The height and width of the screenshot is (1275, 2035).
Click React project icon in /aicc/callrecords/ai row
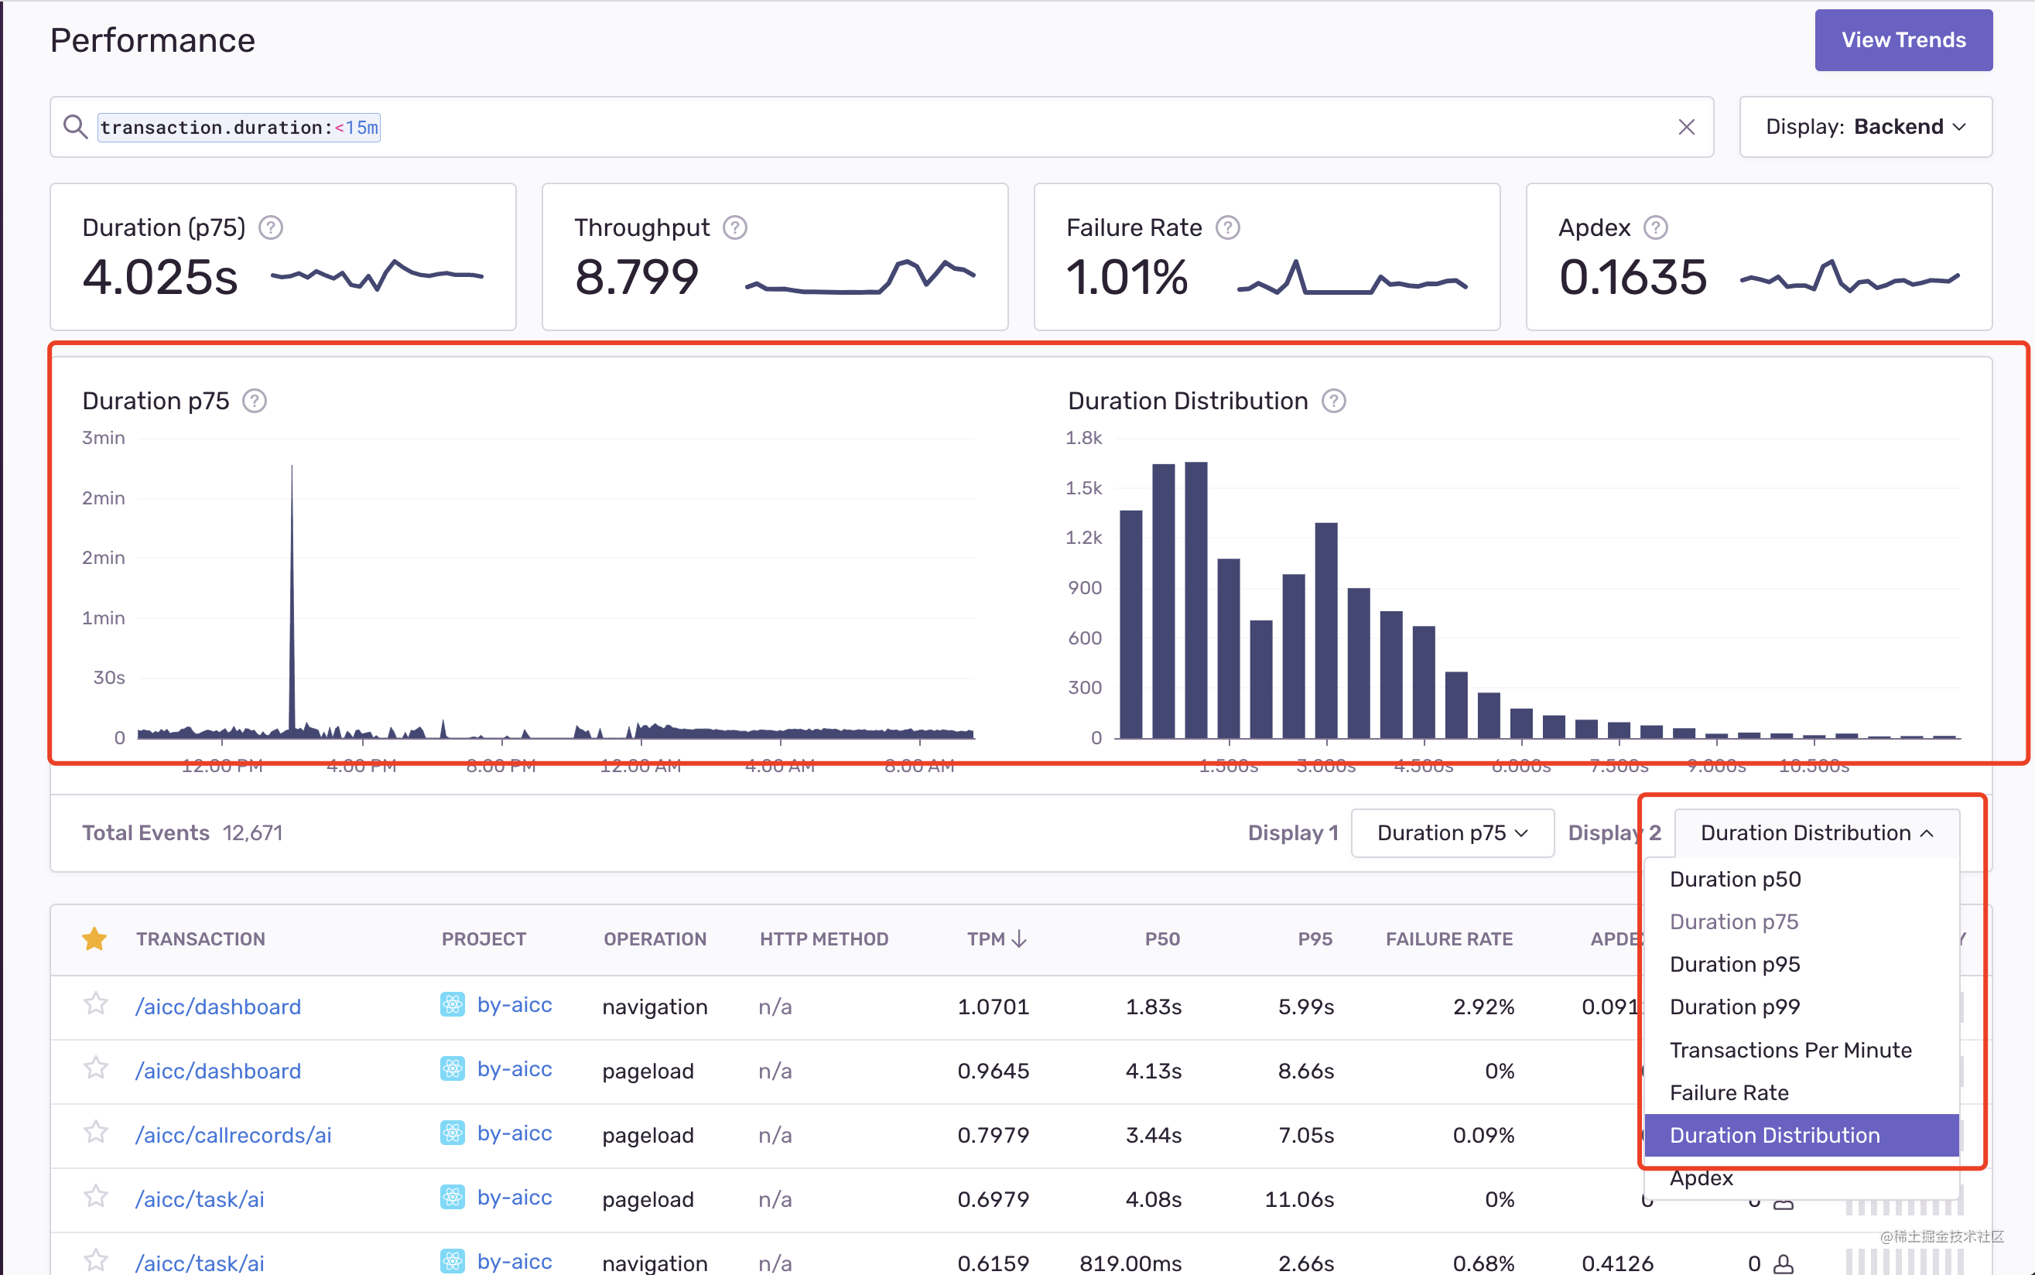[453, 1133]
